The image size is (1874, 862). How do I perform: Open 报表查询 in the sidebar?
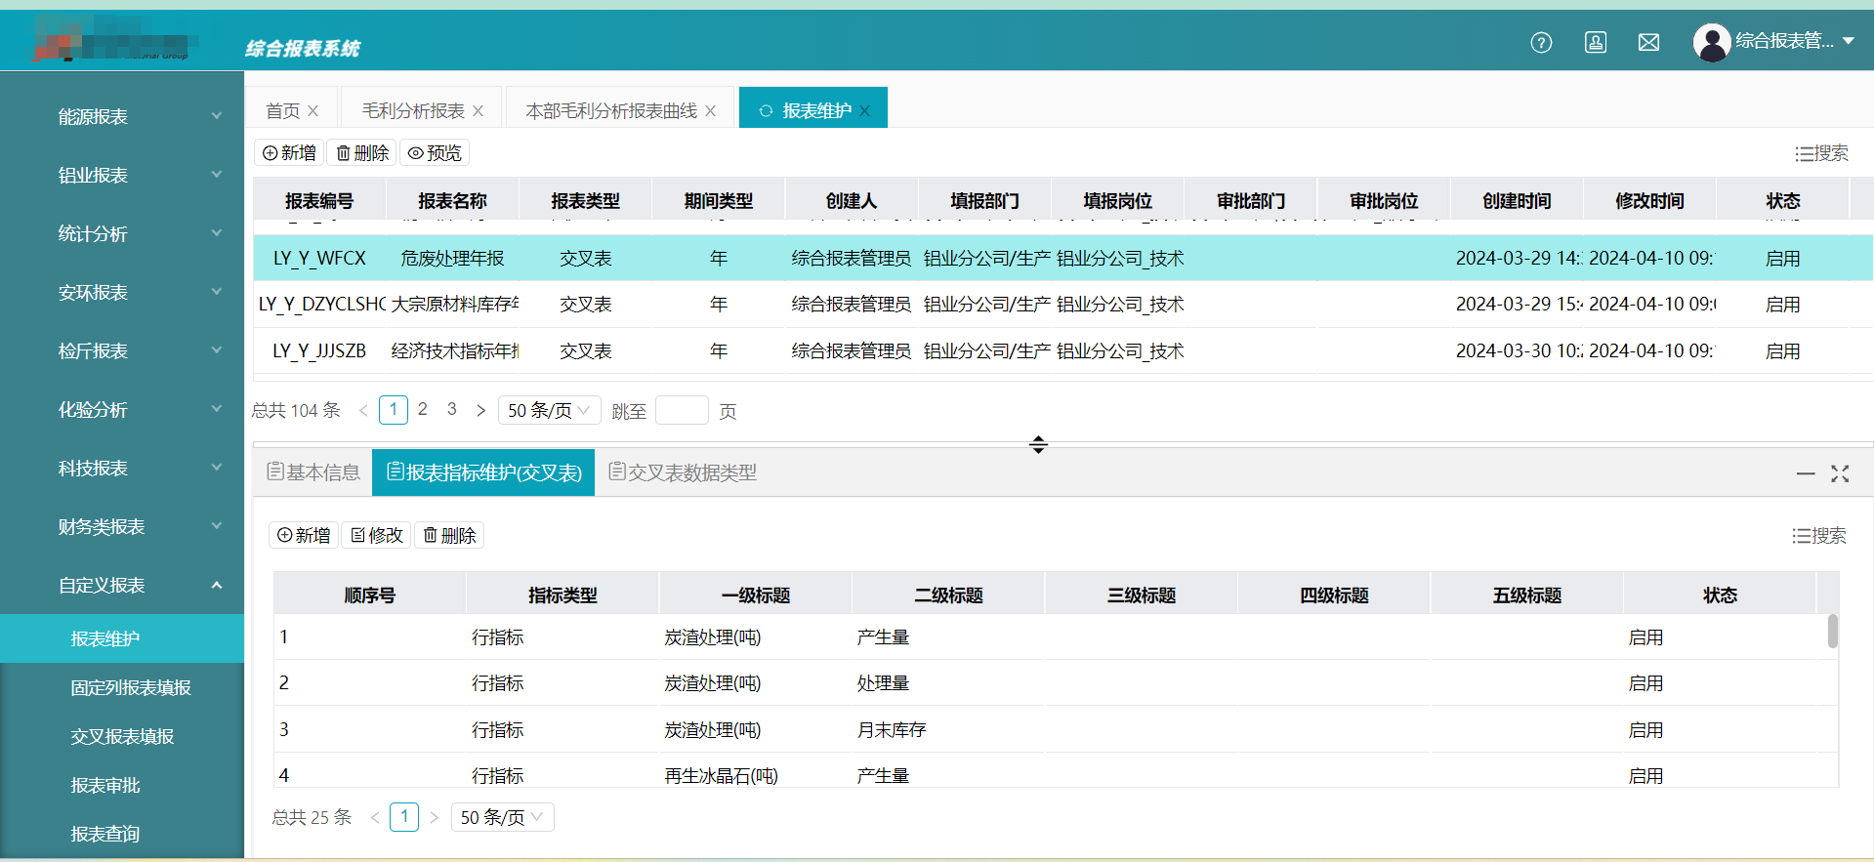click(122, 834)
